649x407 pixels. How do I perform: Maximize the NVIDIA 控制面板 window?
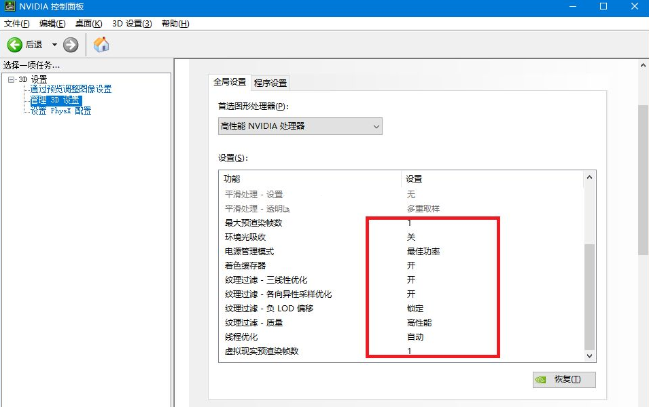[x=603, y=6]
